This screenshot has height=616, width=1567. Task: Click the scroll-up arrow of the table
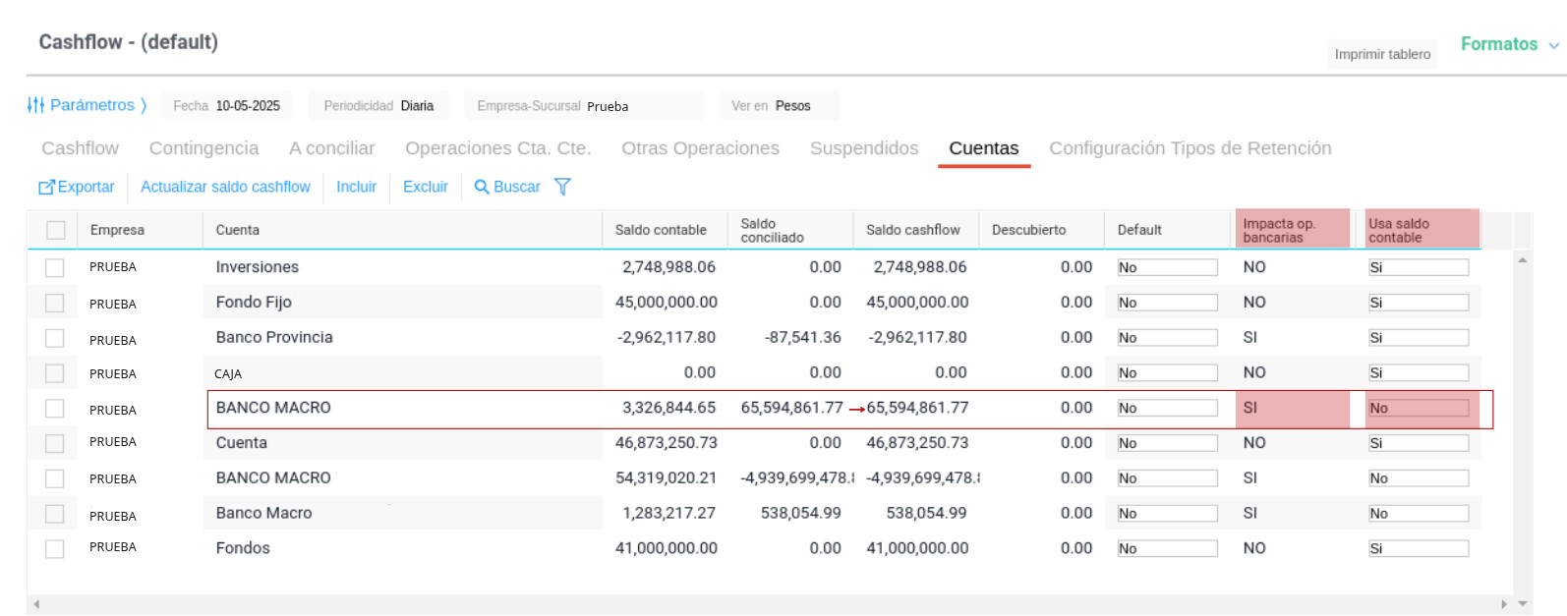(x=1522, y=260)
